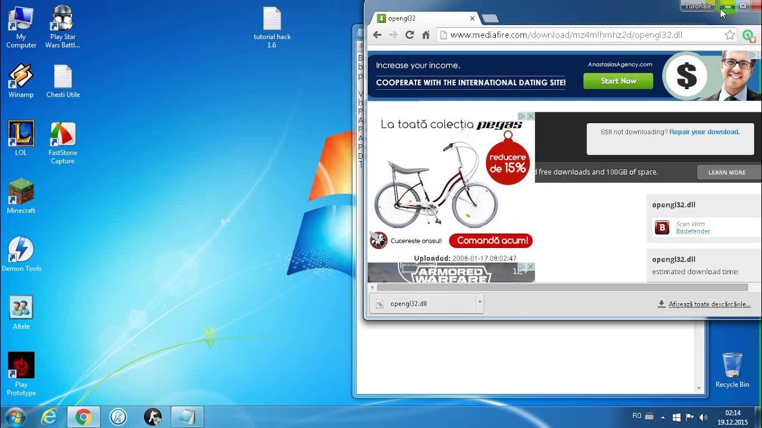This screenshot has width=762, height=428.
Task: Close the bicycle ad via X
Action: 530,117
